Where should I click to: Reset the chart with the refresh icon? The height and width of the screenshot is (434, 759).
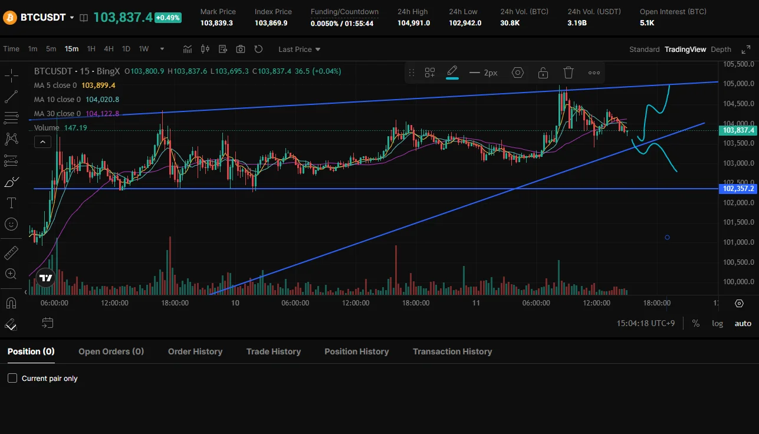pos(258,49)
